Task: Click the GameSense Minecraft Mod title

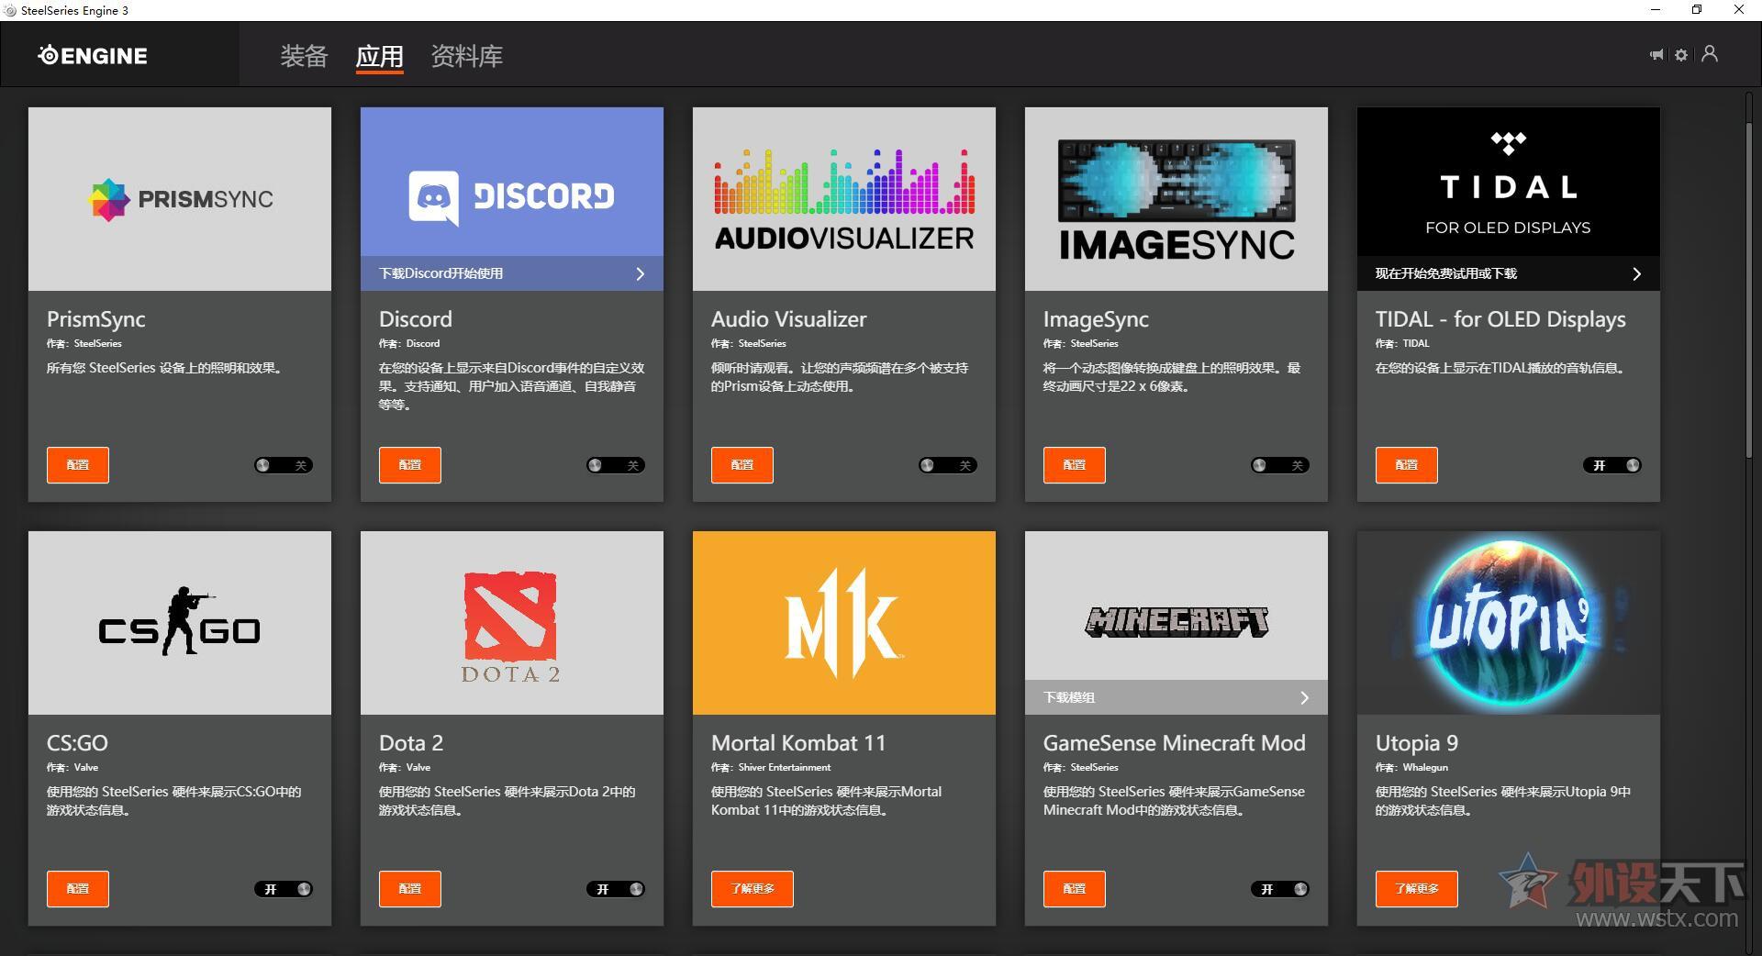Action: point(1175,743)
